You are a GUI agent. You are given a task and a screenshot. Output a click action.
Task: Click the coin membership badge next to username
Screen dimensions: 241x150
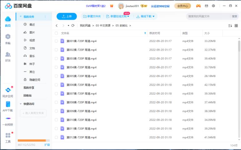click(144, 6)
